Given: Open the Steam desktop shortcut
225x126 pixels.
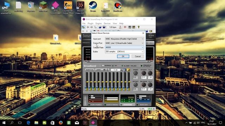Looking at the screenshot, I should coord(93,7).
